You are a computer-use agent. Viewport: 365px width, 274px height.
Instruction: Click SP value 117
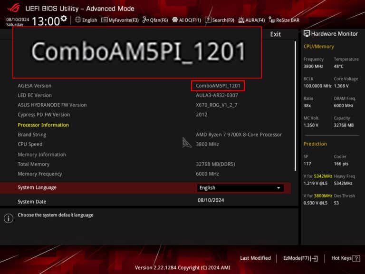(307, 164)
